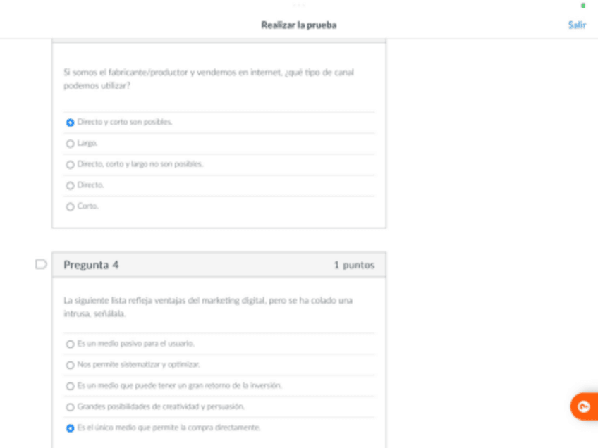Pick the "Directo." radio option

(71, 186)
